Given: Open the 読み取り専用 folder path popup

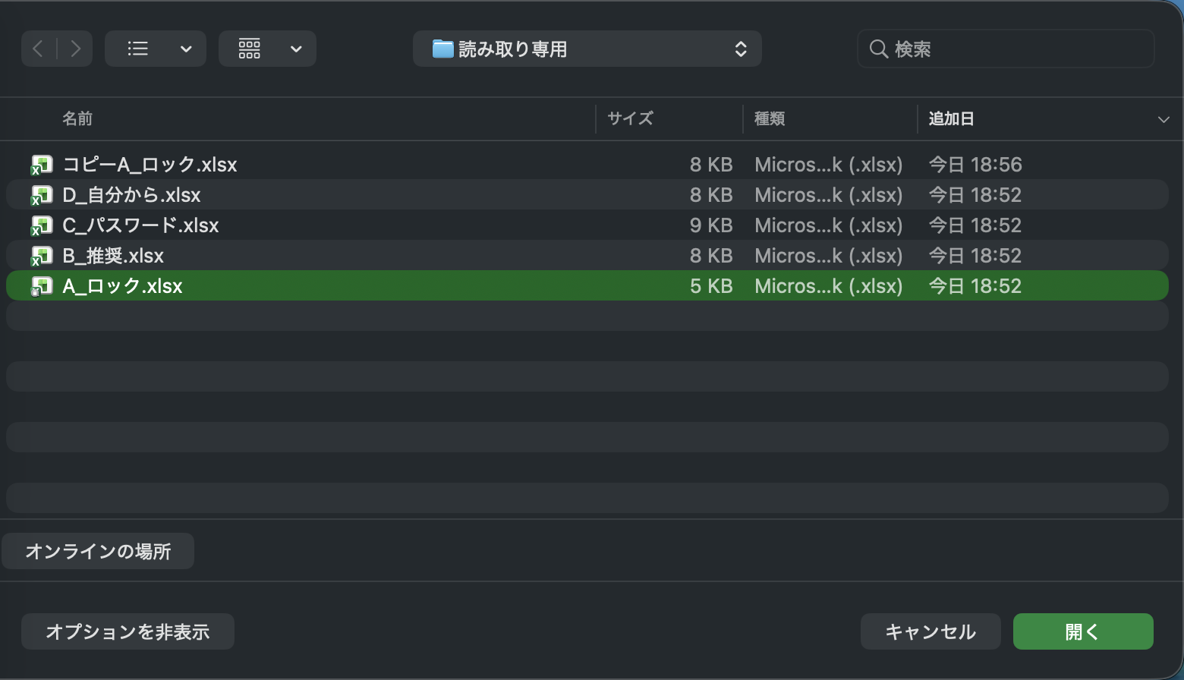Looking at the screenshot, I should [587, 49].
